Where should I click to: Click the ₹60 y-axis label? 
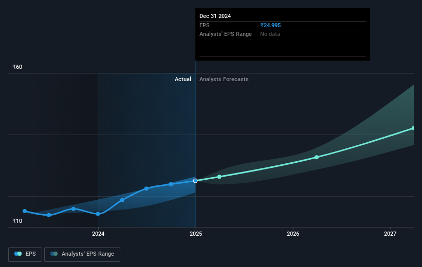(17, 67)
